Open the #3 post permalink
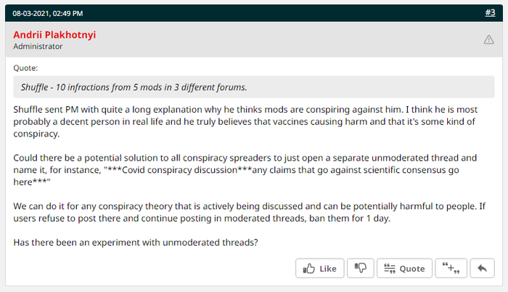 [490, 12]
